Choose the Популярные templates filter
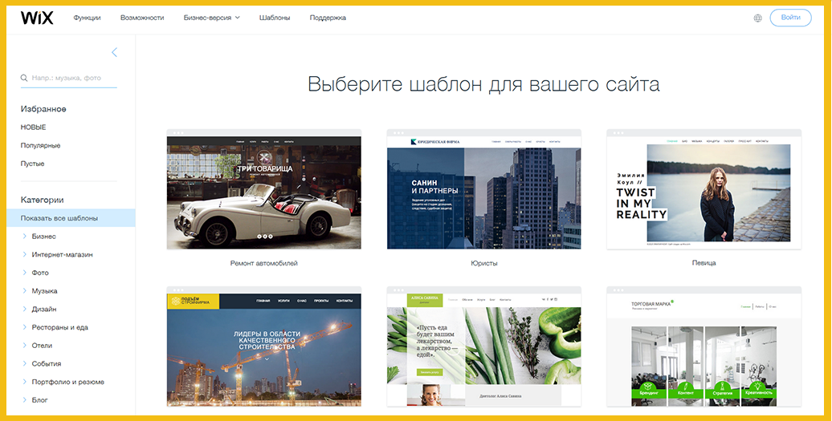The height and width of the screenshot is (421, 832). pos(40,145)
